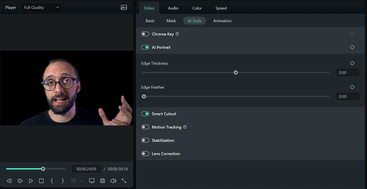This screenshot has height=189, width=367.
Task: Click the video preview of the man
Action: [67, 88]
